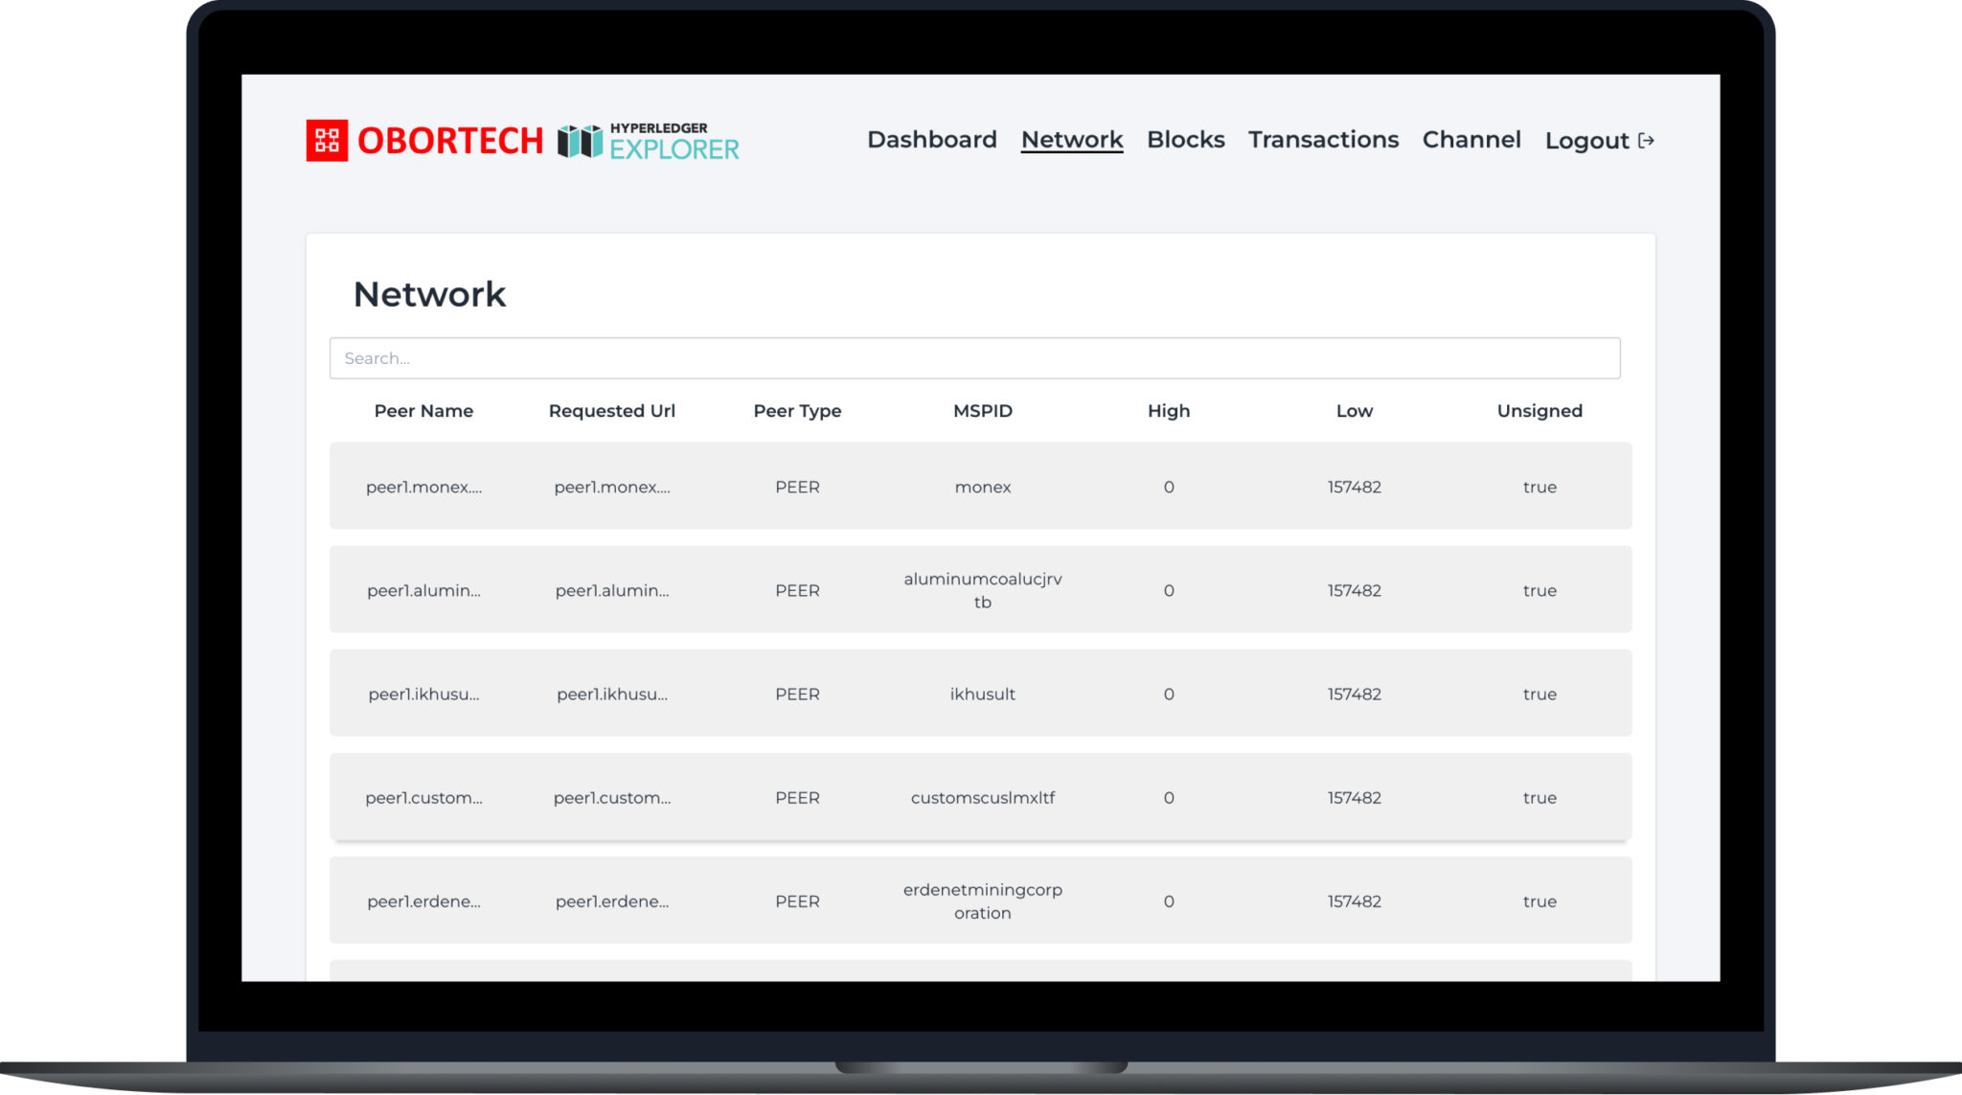Click the Unsigned column header
This screenshot has width=1962, height=1095.
coord(1540,411)
